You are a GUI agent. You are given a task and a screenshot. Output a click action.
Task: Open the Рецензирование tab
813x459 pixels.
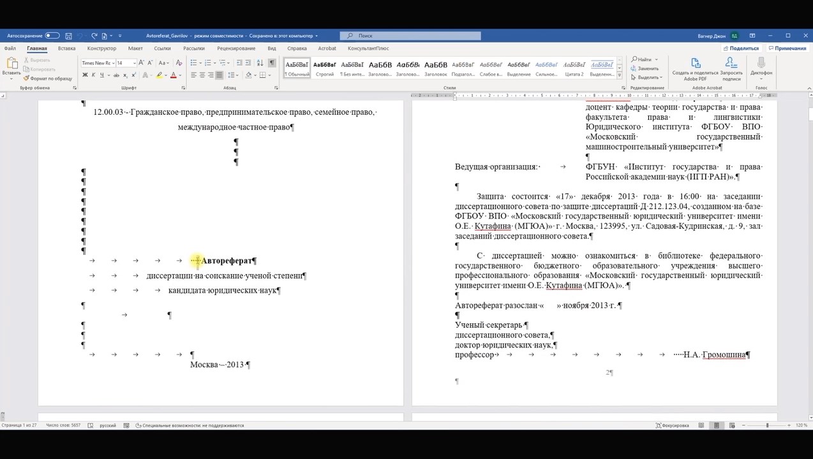(x=235, y=48)
